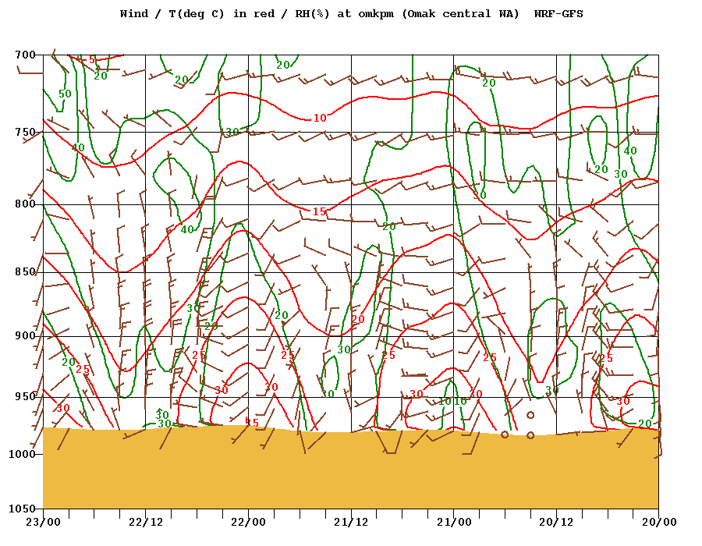Click the 20/12 time axis label
The image size is (702, 546).
pyautogui.click(x=556, y=523)
